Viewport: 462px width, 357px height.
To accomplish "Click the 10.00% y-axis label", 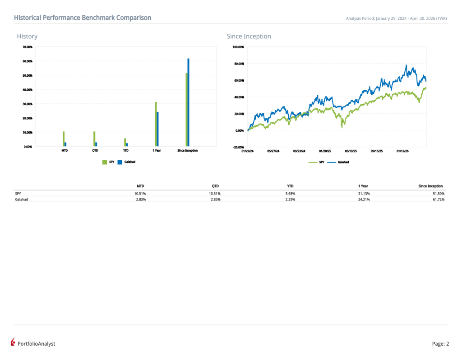I will coord(28,132).
